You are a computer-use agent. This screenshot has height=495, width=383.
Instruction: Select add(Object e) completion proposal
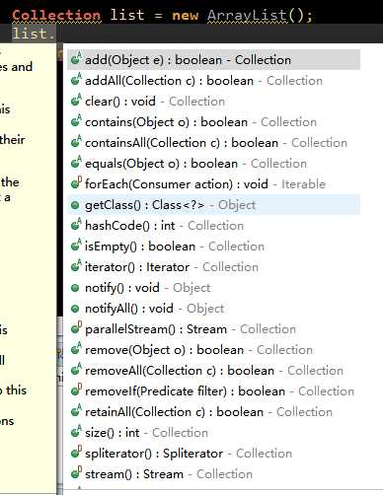[x=213, y=60]
